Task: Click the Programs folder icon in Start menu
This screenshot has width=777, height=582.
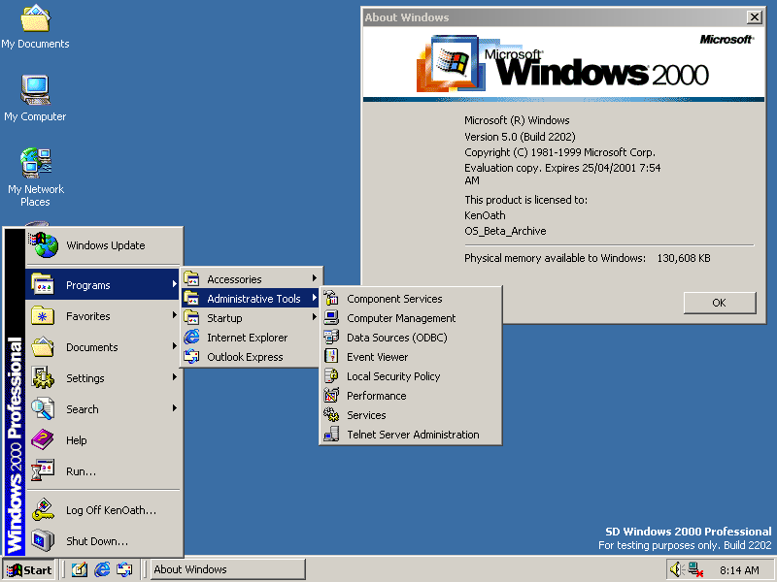Action: coord(43,284)
